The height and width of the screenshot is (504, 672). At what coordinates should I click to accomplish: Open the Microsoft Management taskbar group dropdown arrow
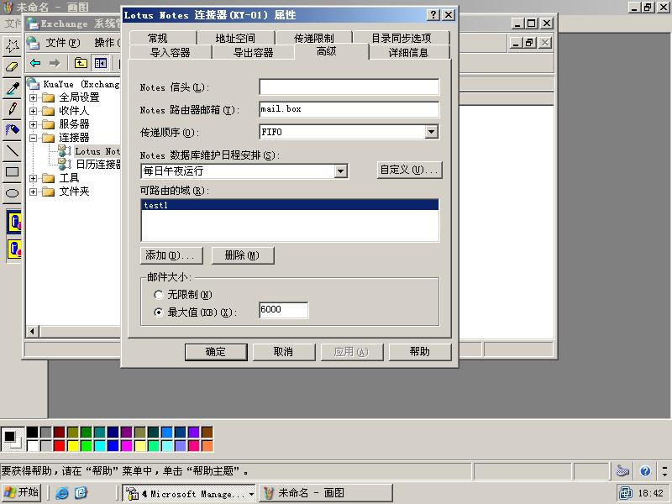point(251,494)
